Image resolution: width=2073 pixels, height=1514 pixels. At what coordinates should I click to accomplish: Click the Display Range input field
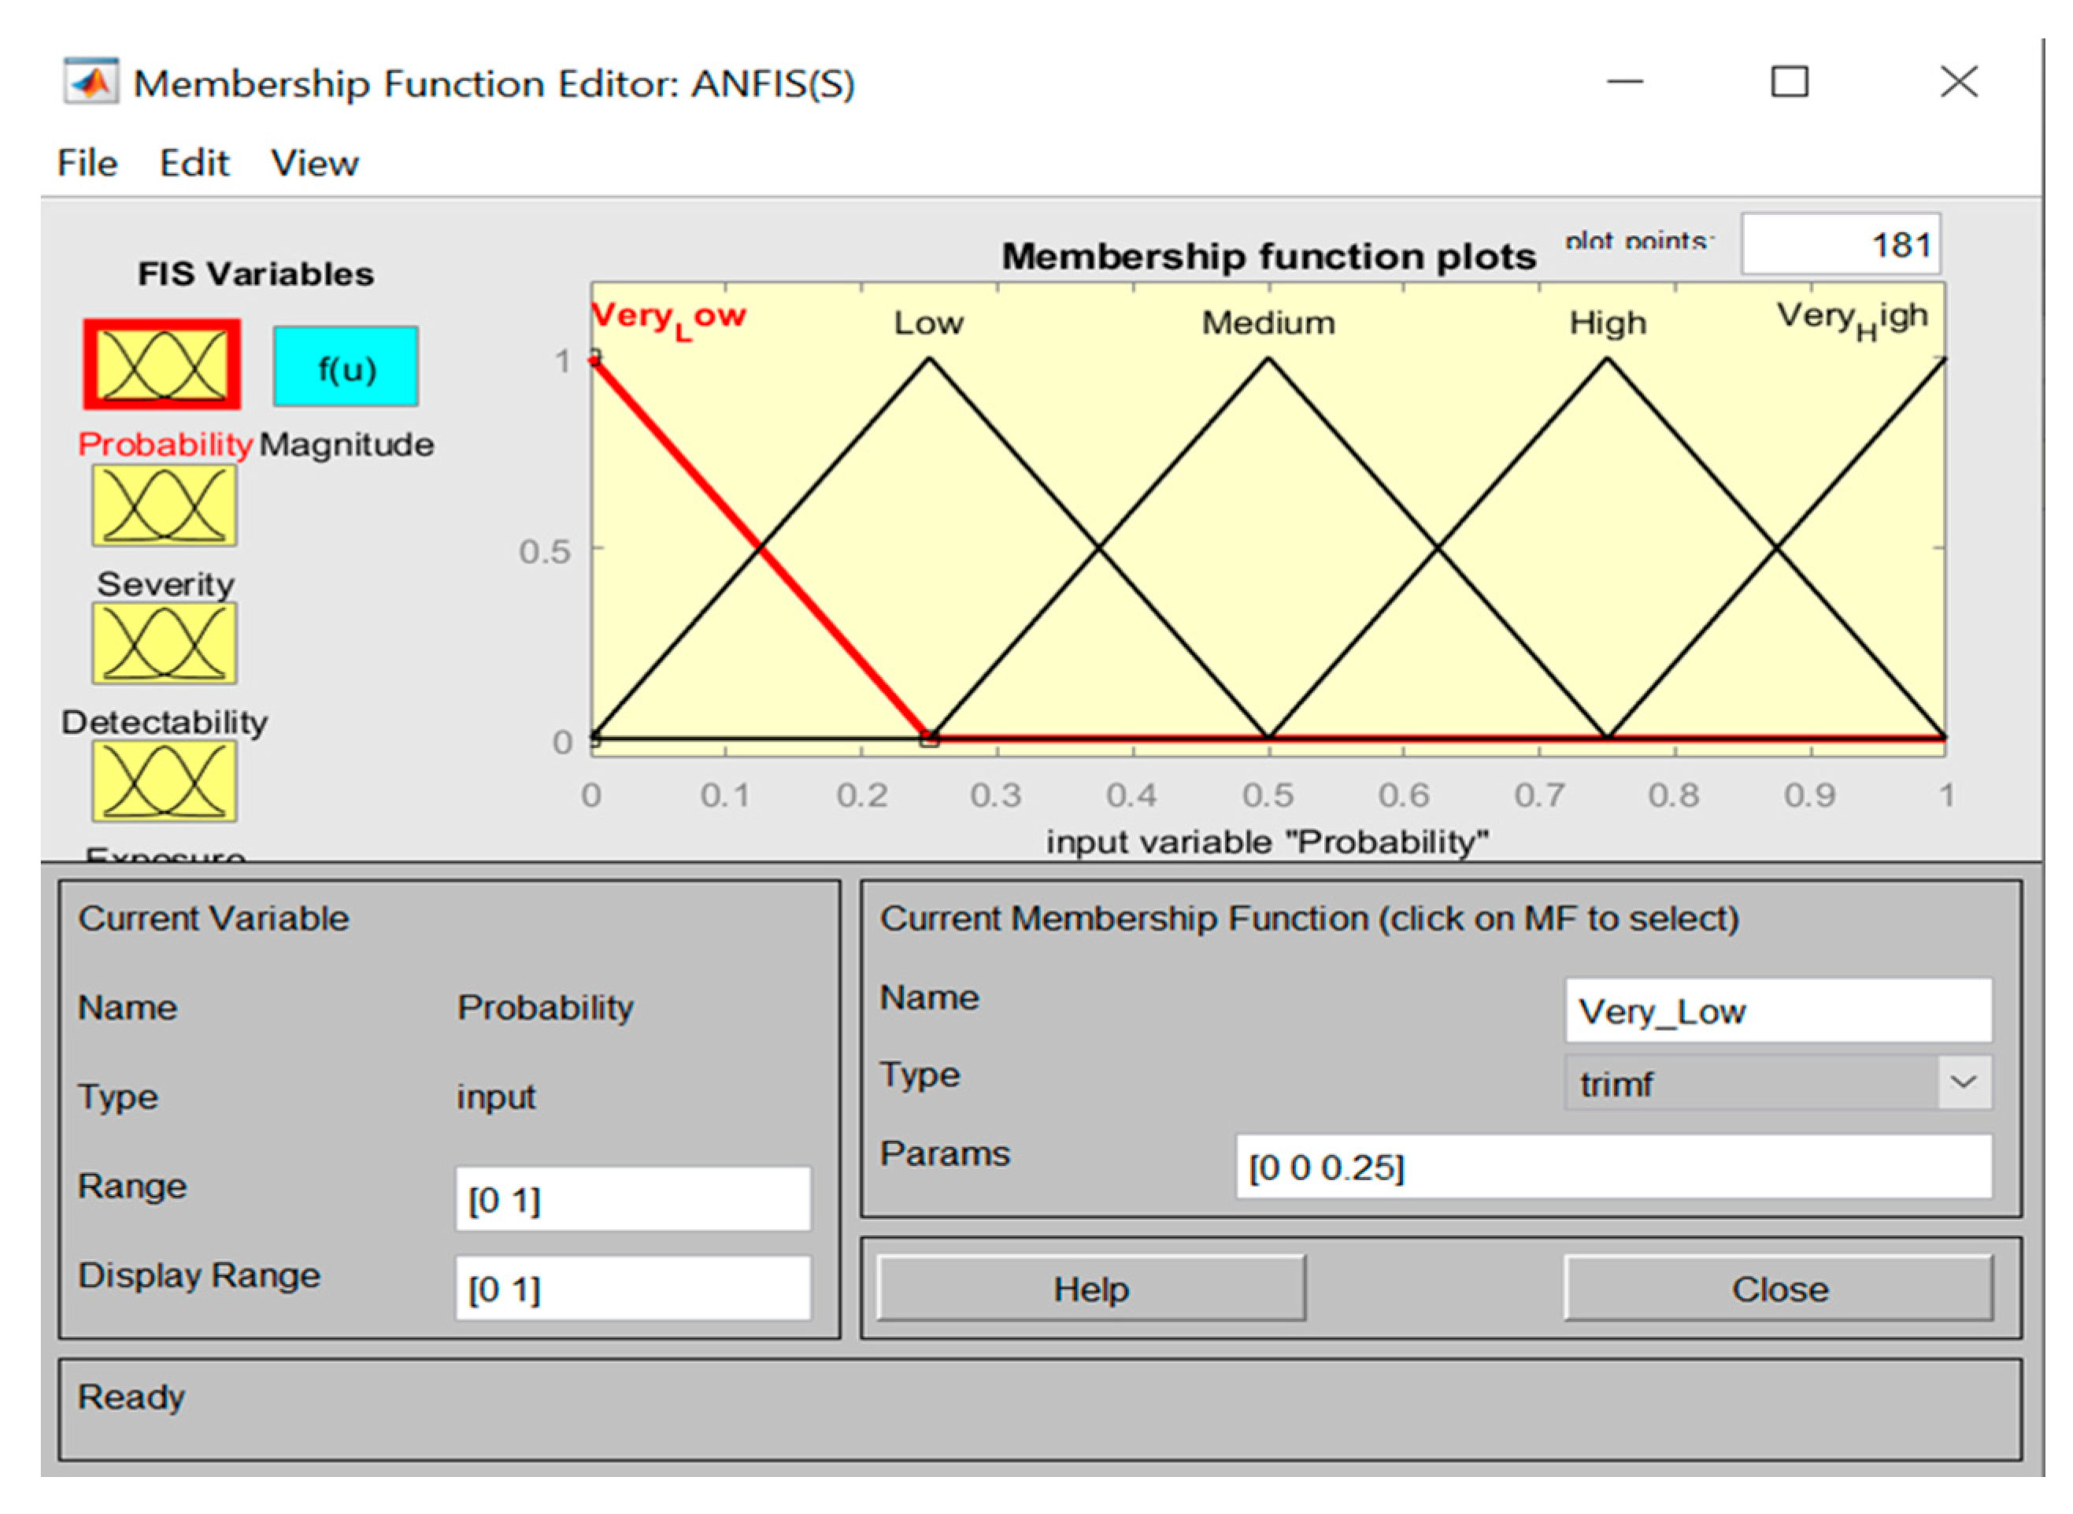click(x=632, y=1289)
